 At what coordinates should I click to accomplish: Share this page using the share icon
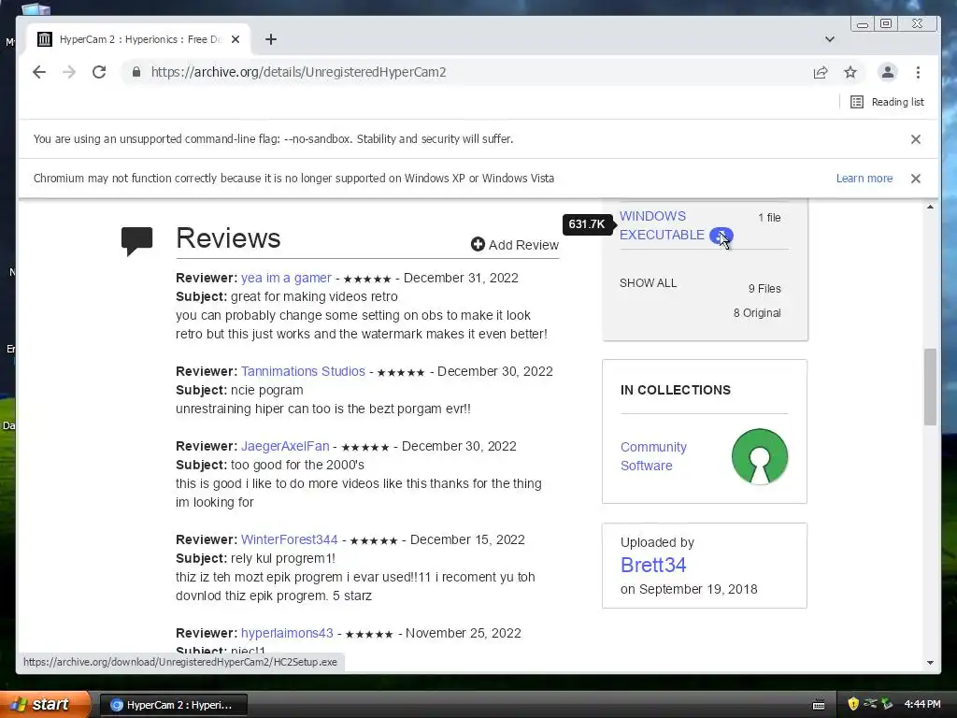pos(821,72)
